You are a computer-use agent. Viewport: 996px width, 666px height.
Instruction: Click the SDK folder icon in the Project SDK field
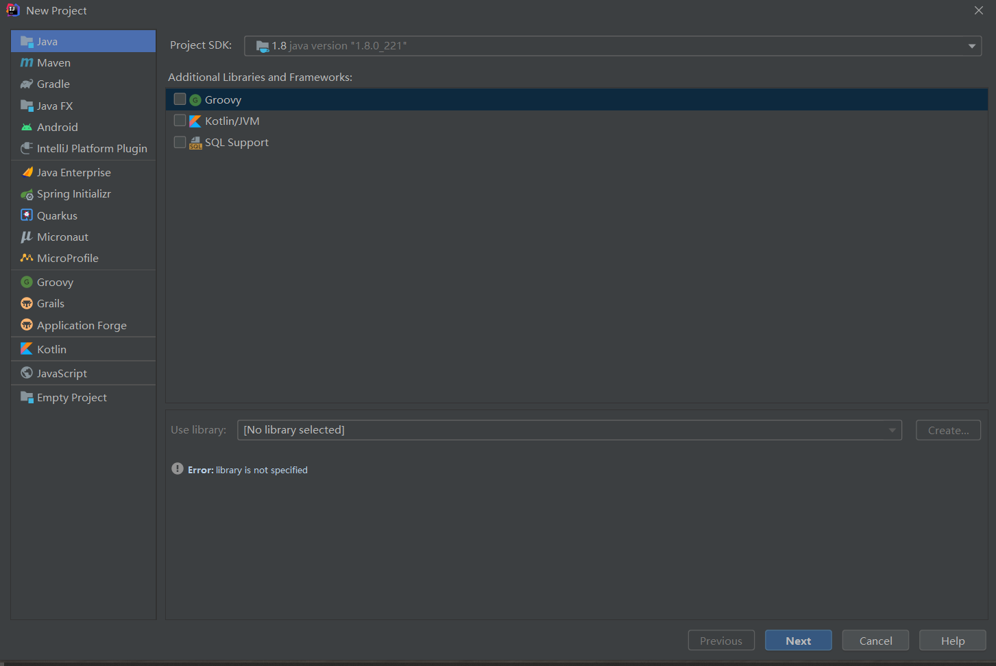tap(263, 46)
